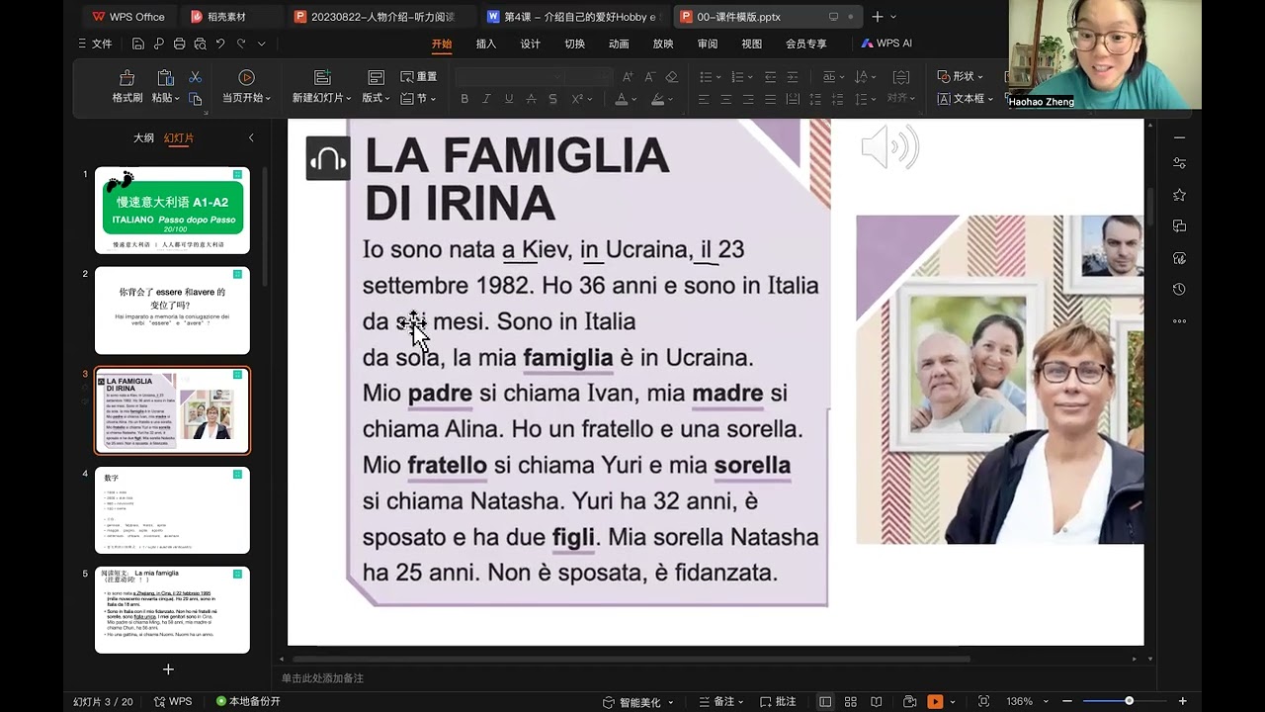Open the font name combo box
The height and width of the screenshot is (712, 1265).
(x=510, y=76)
